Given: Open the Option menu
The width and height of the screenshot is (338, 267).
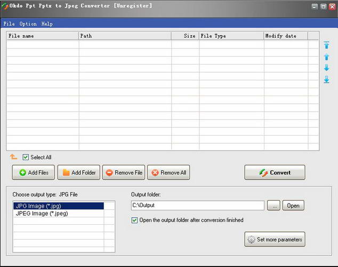Looking at the screenshot, I should 28,23.
